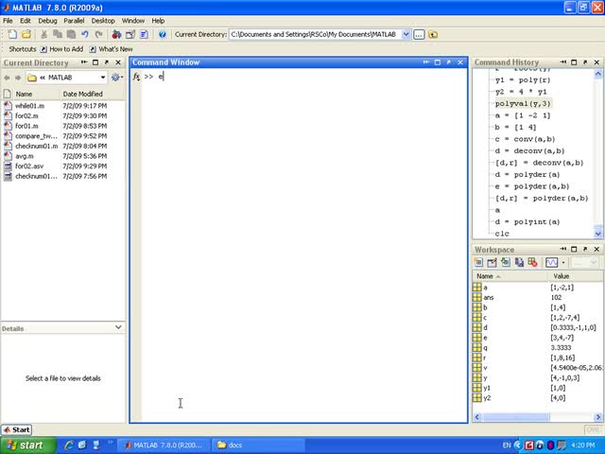This screenshot has width=605, height=454.
Task: Click the Windows start button
Action: coord(27,445)
